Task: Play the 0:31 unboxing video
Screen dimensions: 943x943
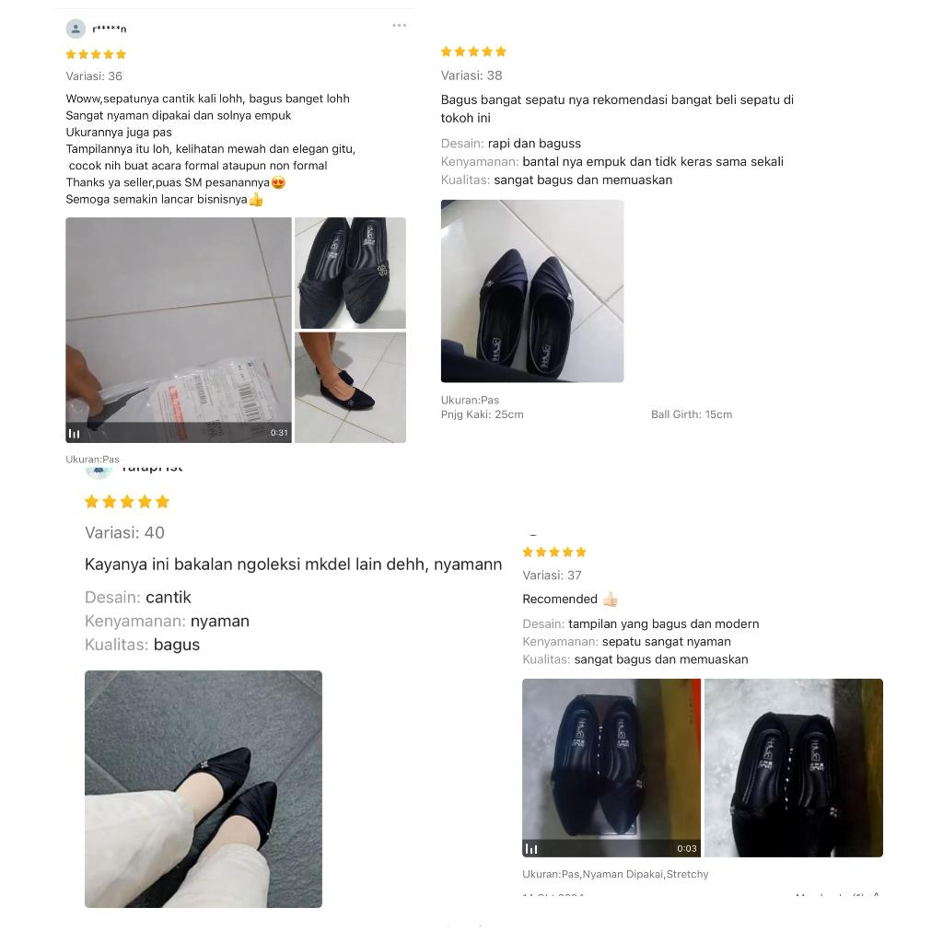Action: click(x=179, y=331)
